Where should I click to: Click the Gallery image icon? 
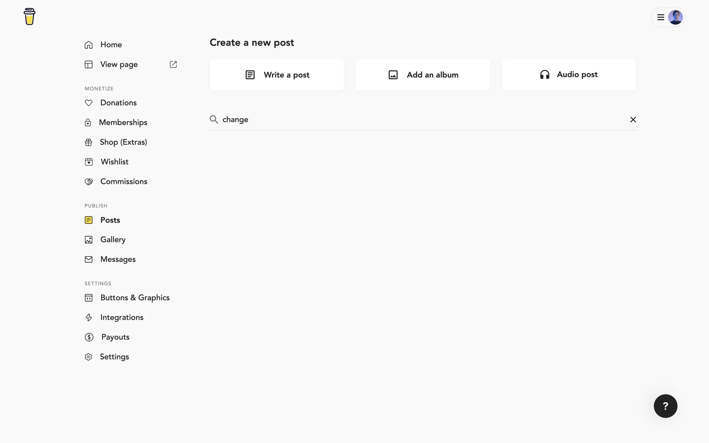[x=89, y=240]
